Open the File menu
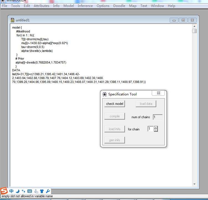This screenshot has height=200, width=208. tap(4, 6)
